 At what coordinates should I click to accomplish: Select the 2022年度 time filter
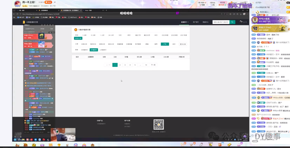pos(174,35)
